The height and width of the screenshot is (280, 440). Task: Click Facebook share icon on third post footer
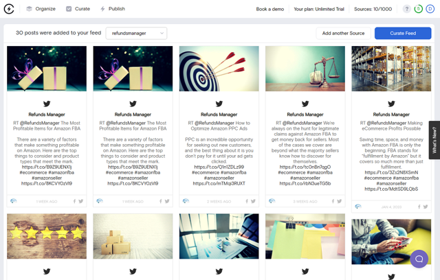[247, 201]
